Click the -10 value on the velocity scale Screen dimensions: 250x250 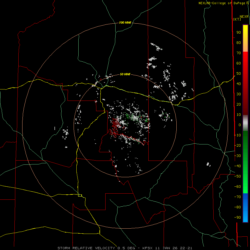(x=237, y=135)
